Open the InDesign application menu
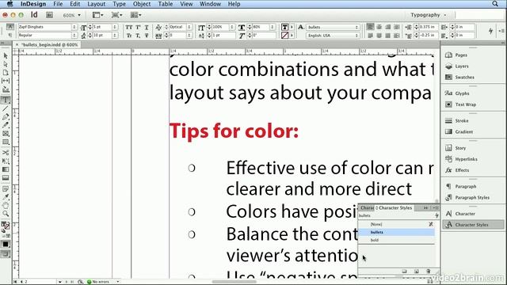 click(33, 4)
